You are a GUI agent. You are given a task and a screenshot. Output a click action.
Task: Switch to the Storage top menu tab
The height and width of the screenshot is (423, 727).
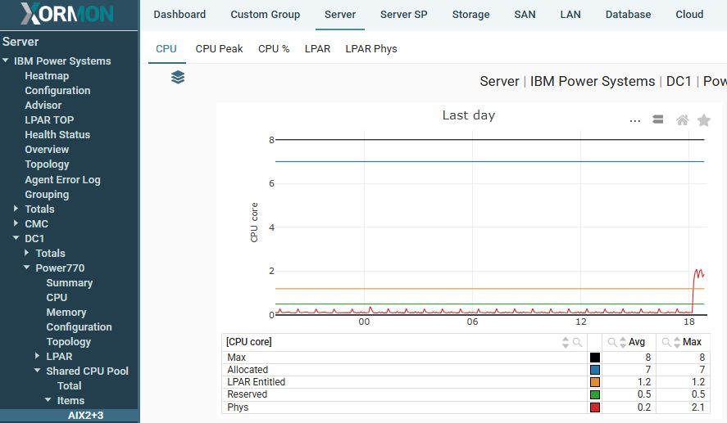(470, 15)
